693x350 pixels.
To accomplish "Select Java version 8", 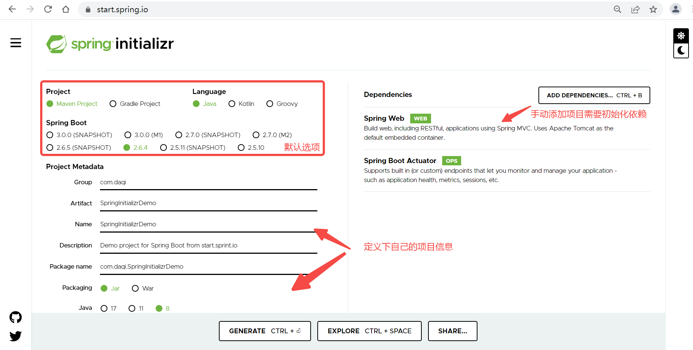I will pos(163,308).
